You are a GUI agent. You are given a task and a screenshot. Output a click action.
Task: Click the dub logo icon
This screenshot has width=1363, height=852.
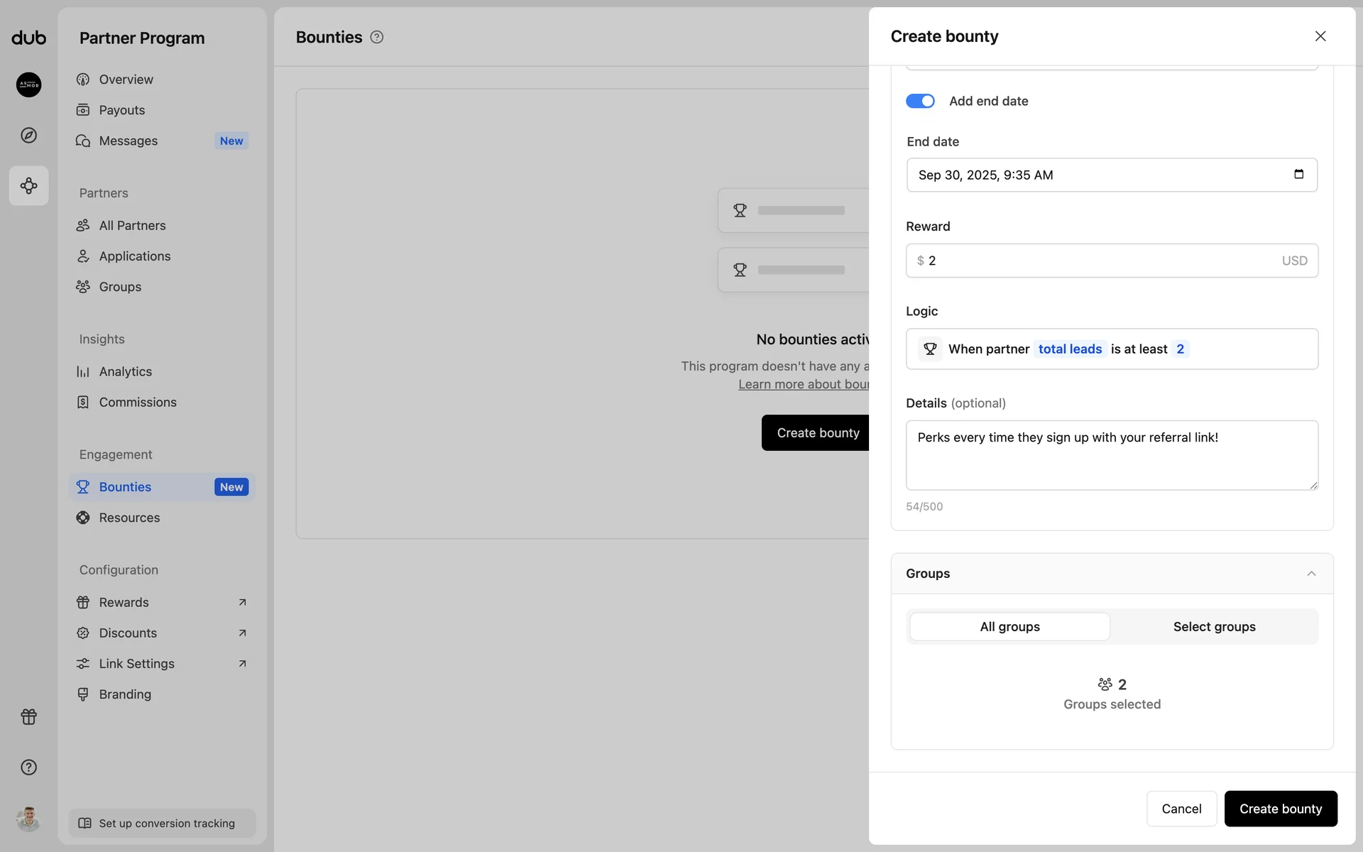(x=28, y=38)
